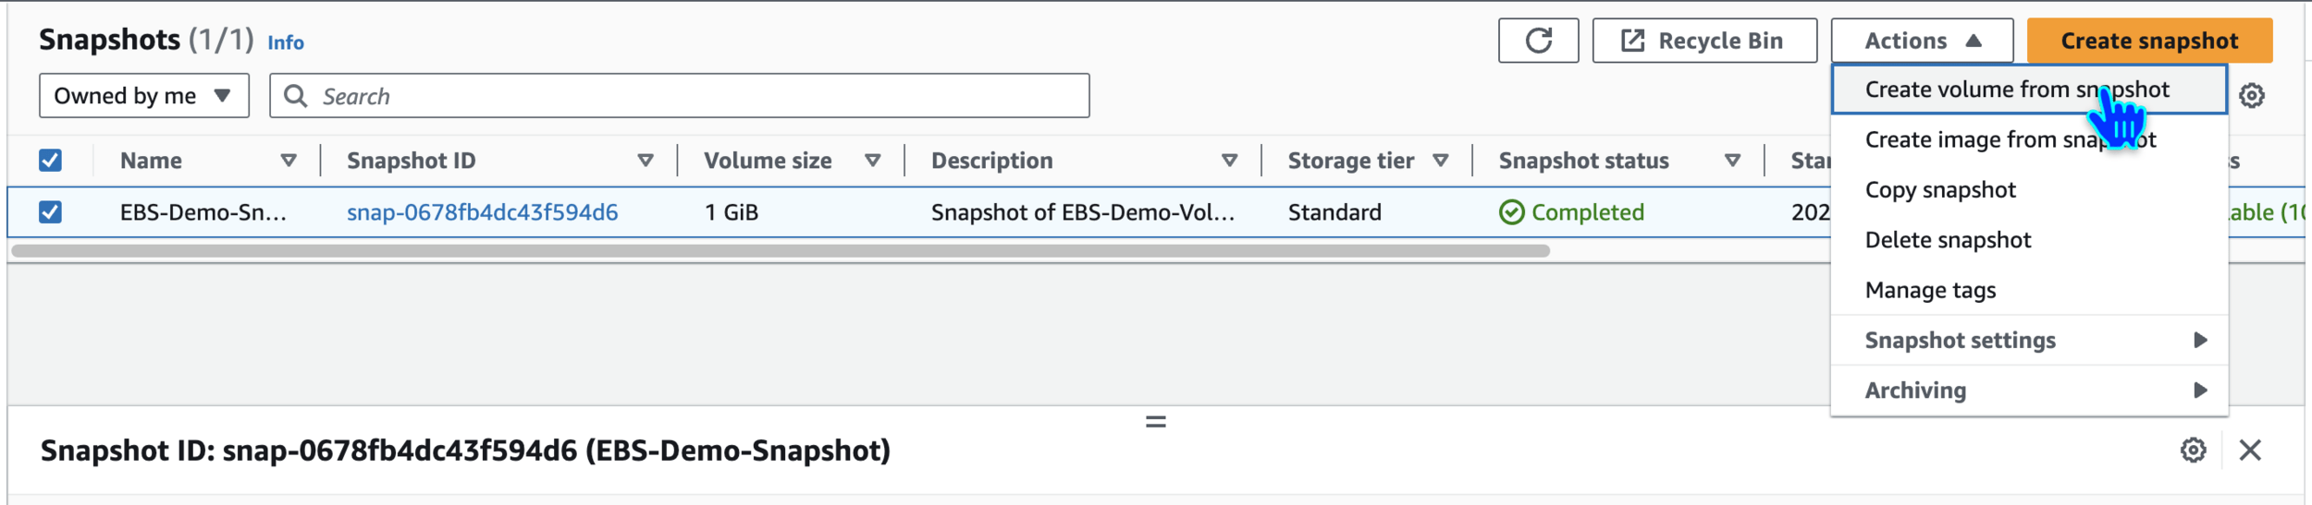This screenshot has width=2312, height=505.
Task: Open table preferences gear beside the menu
Action: pos(2251,95)
